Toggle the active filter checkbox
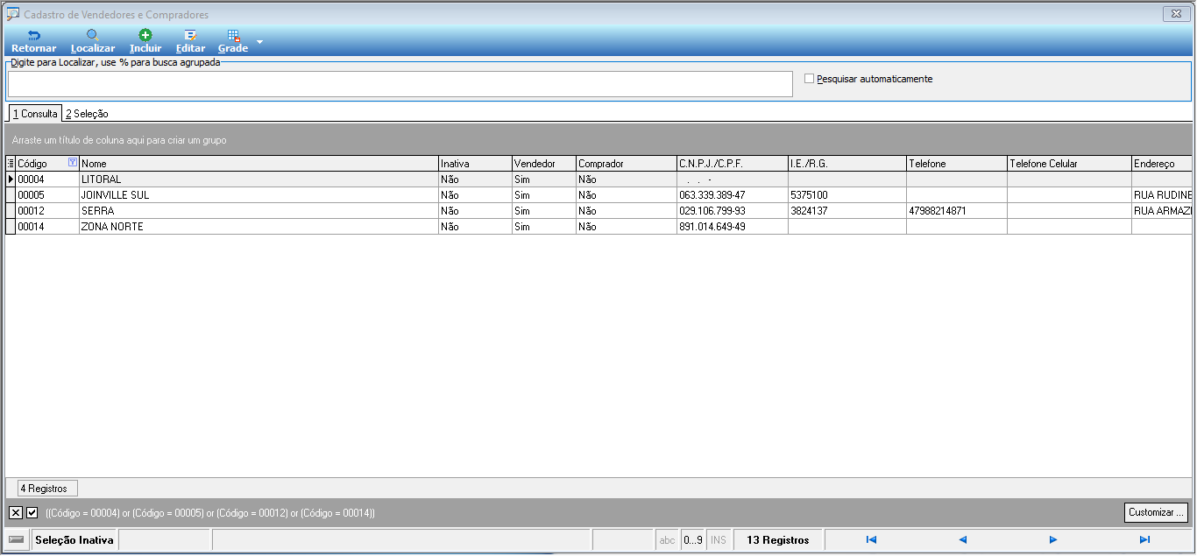This screenshot has width=1197, height=556. pyautogui.click(x=32, y=512)
